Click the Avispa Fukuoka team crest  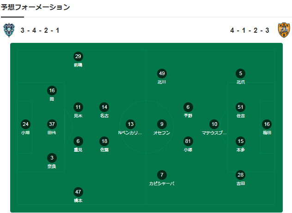pos(9,30)
